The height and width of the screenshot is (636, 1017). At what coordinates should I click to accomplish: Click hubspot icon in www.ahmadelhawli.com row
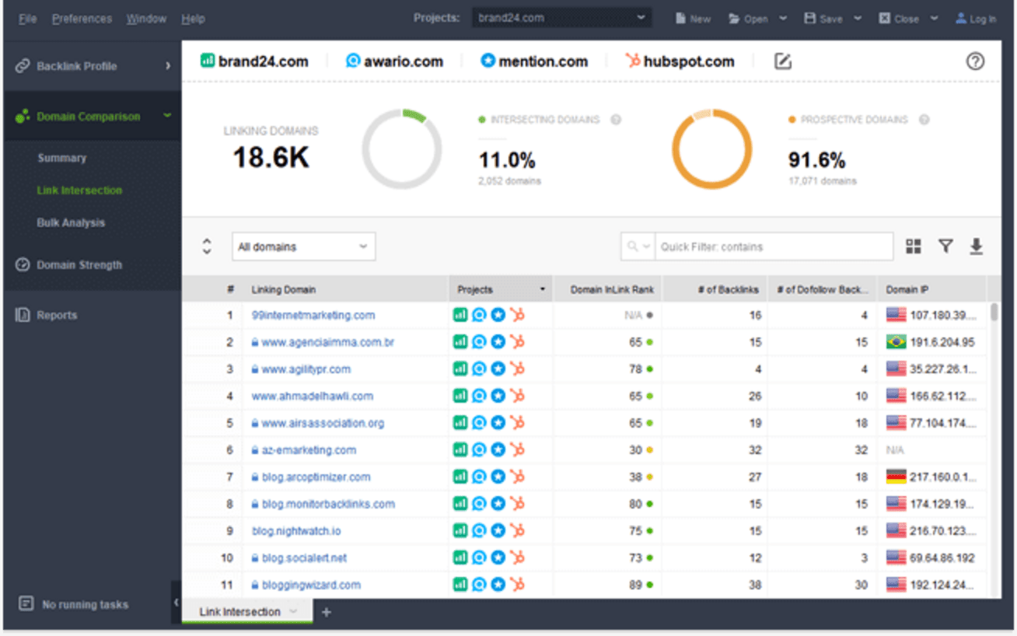[x=517, y=396]
